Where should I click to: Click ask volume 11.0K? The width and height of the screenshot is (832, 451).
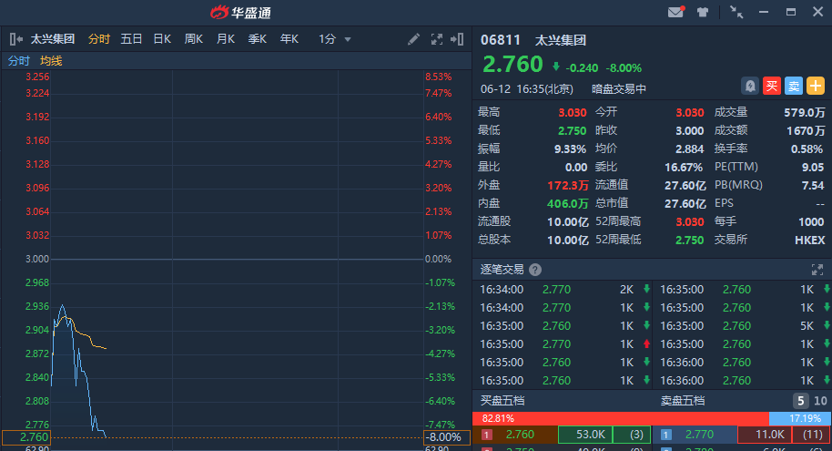click(765, 434)
